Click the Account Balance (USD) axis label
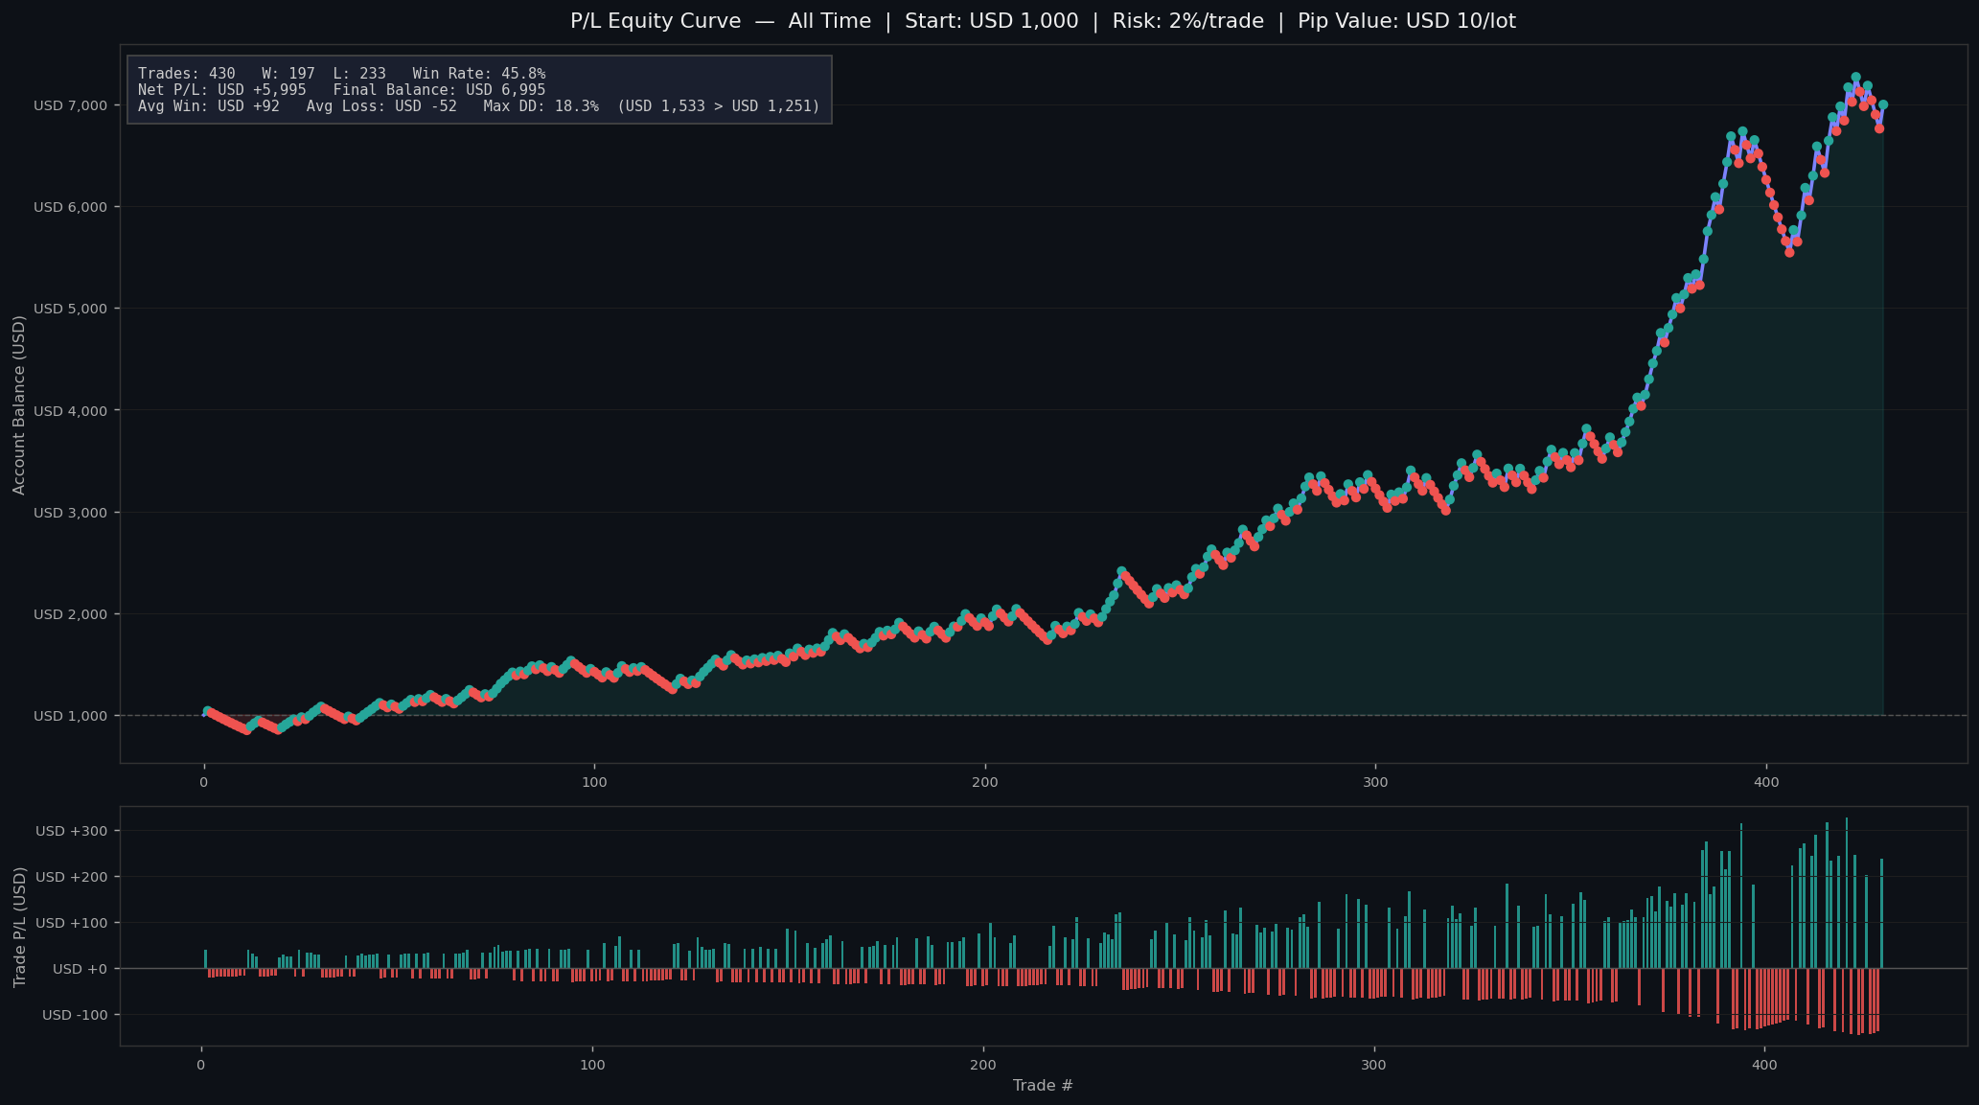The height and width of the screenshot is (1105, 1979). point(19,404)
